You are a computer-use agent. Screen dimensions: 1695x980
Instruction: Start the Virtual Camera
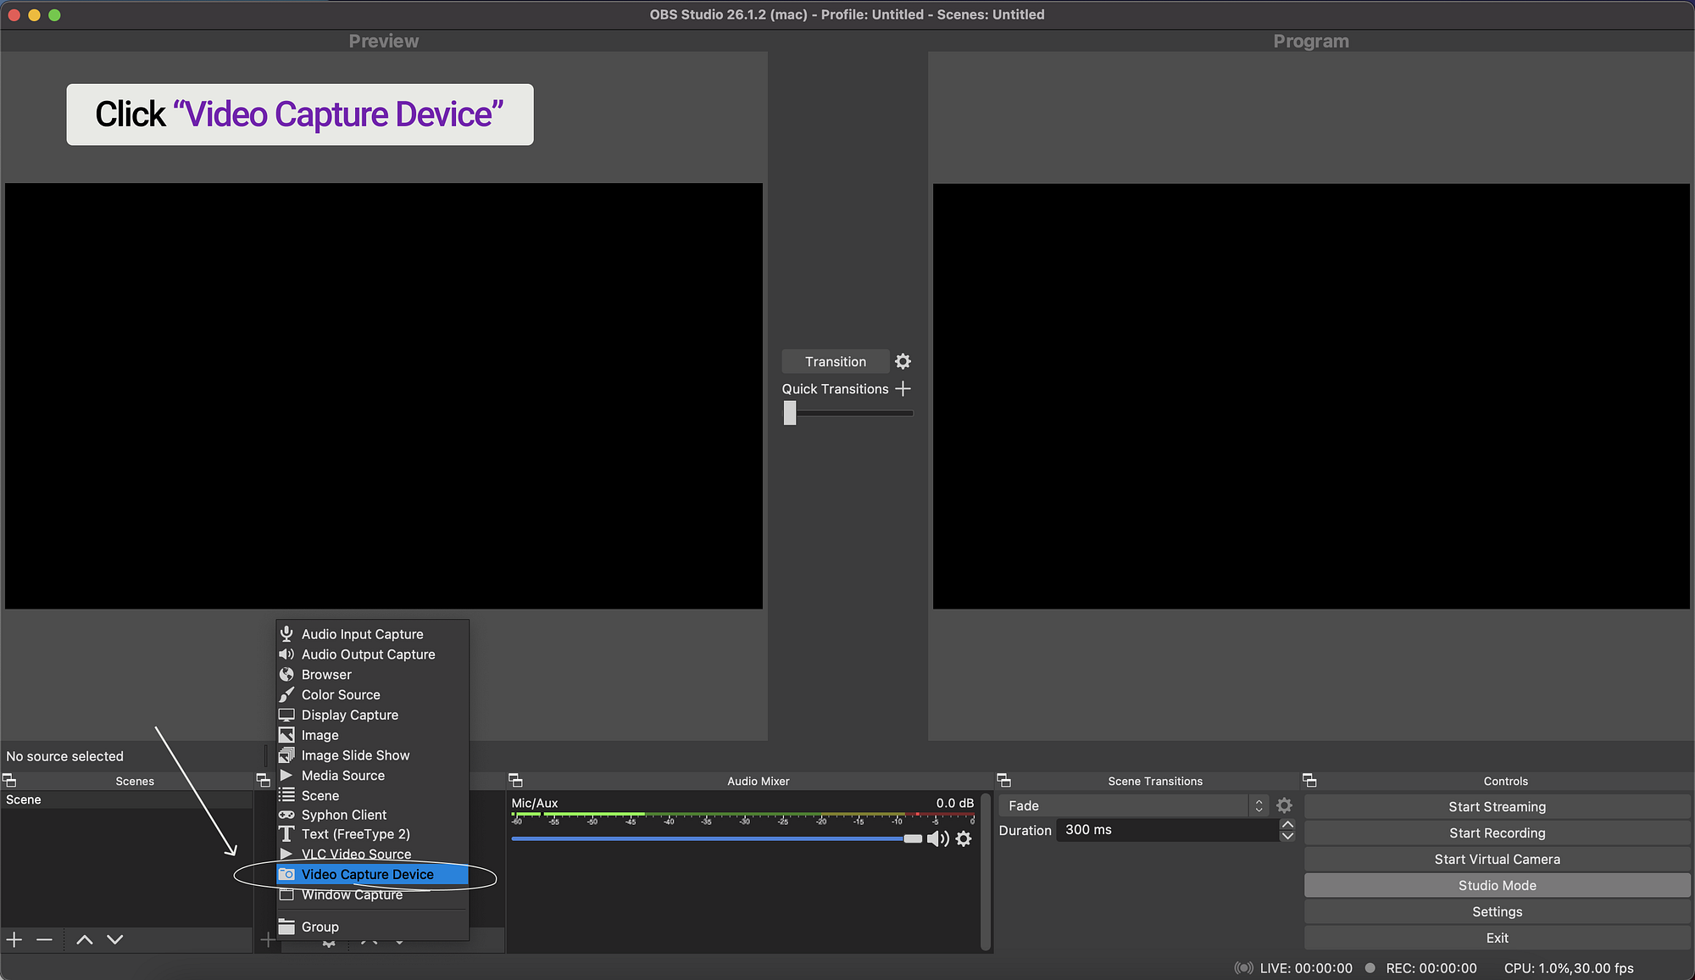pyautogui.click(x=1497, y=860)
